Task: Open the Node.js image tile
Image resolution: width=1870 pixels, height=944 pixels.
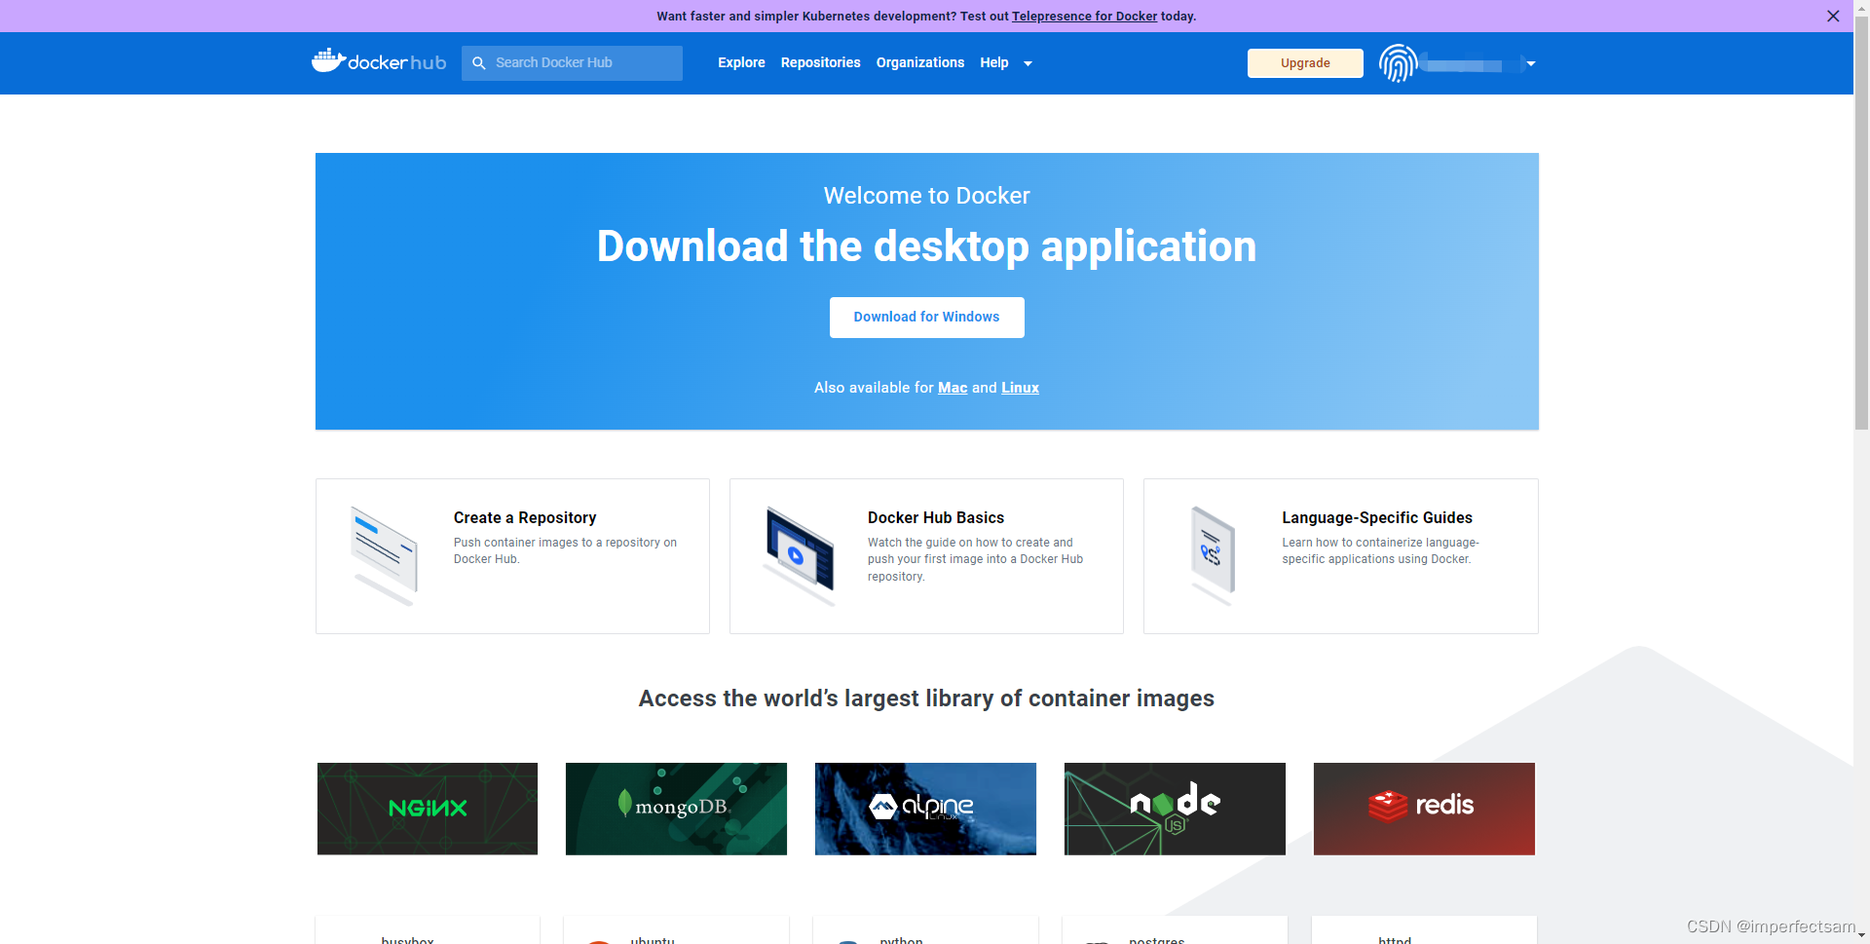Action: (x=1175, y=809)
